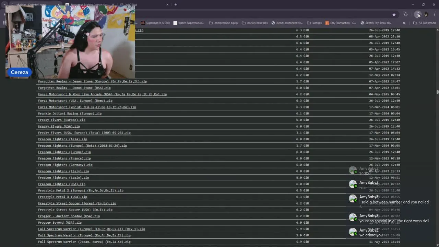439x247 pixels.
Task: Open the All Bookmarks folder
Action: pyautogui.click(x=425, y=23)
